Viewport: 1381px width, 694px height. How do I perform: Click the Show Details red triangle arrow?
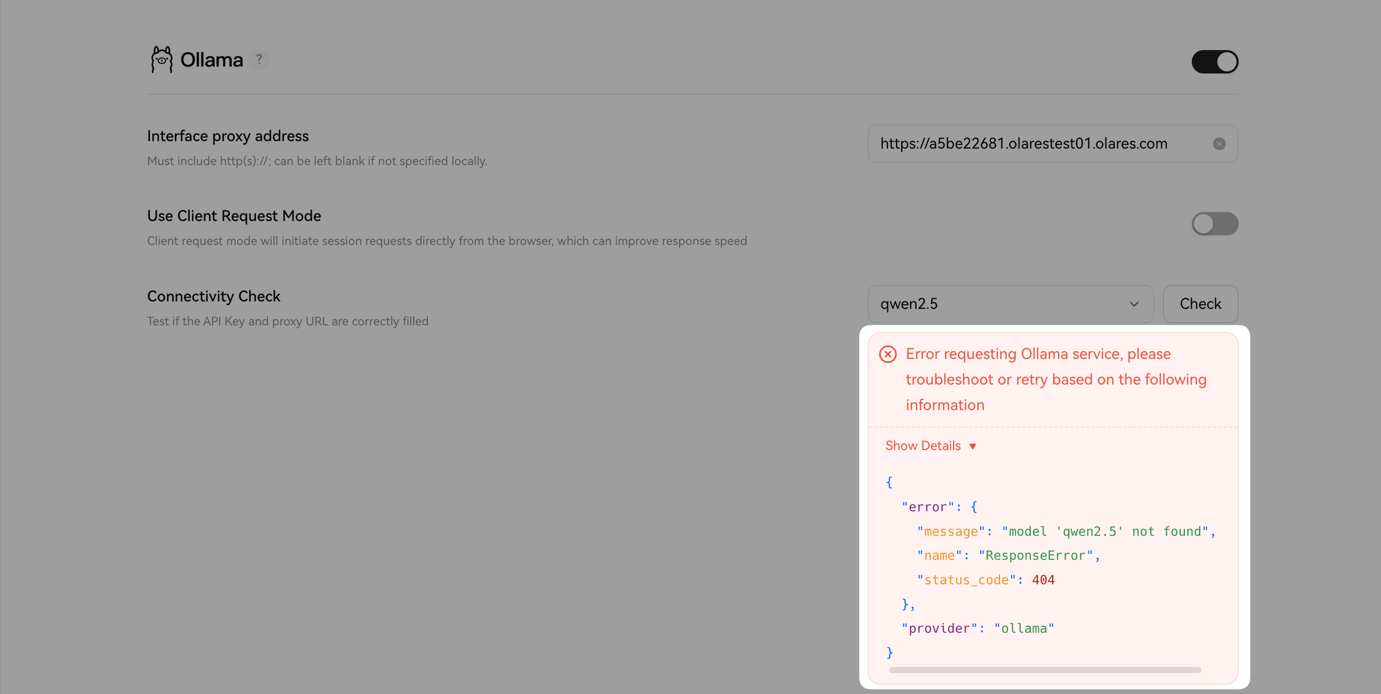point(973,446)
